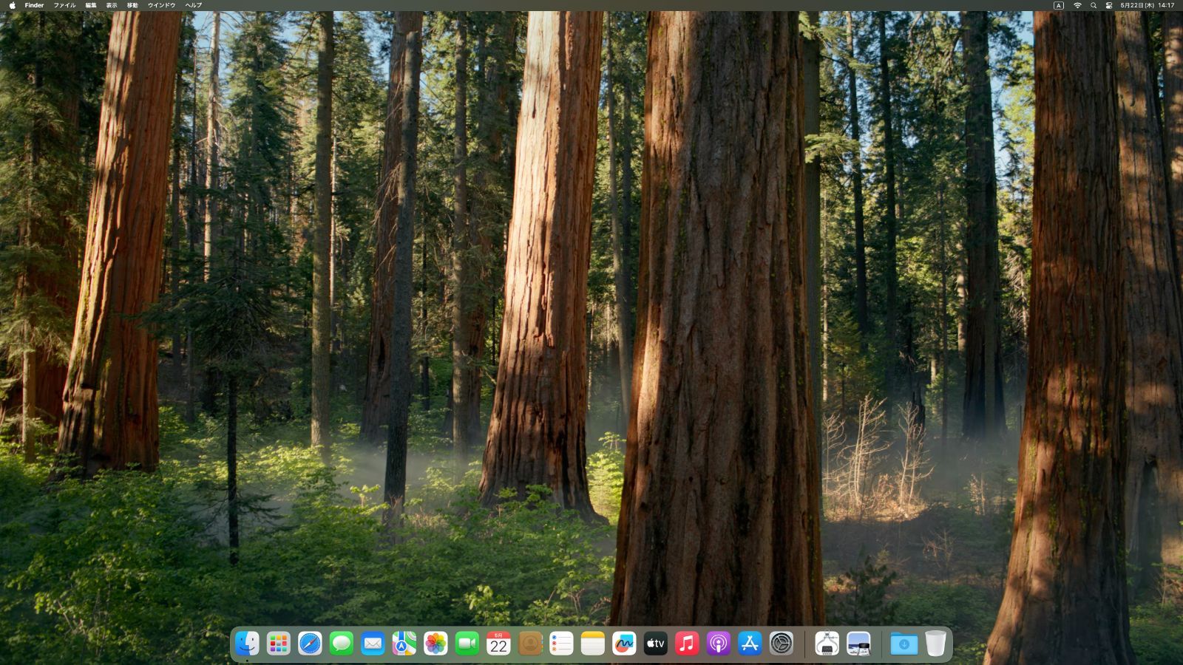Open Spotlight search
Screen dimensions: 1183x665
coord(1094,5)
